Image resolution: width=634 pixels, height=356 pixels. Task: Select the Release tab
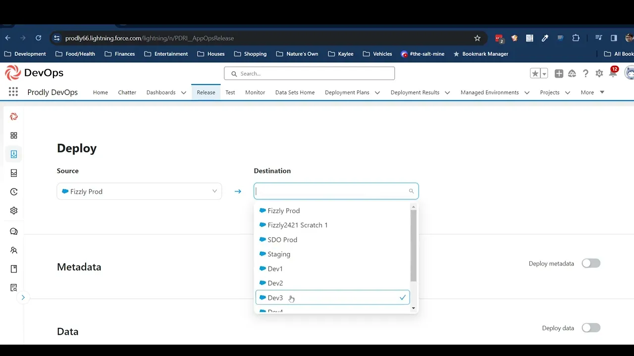206,92
